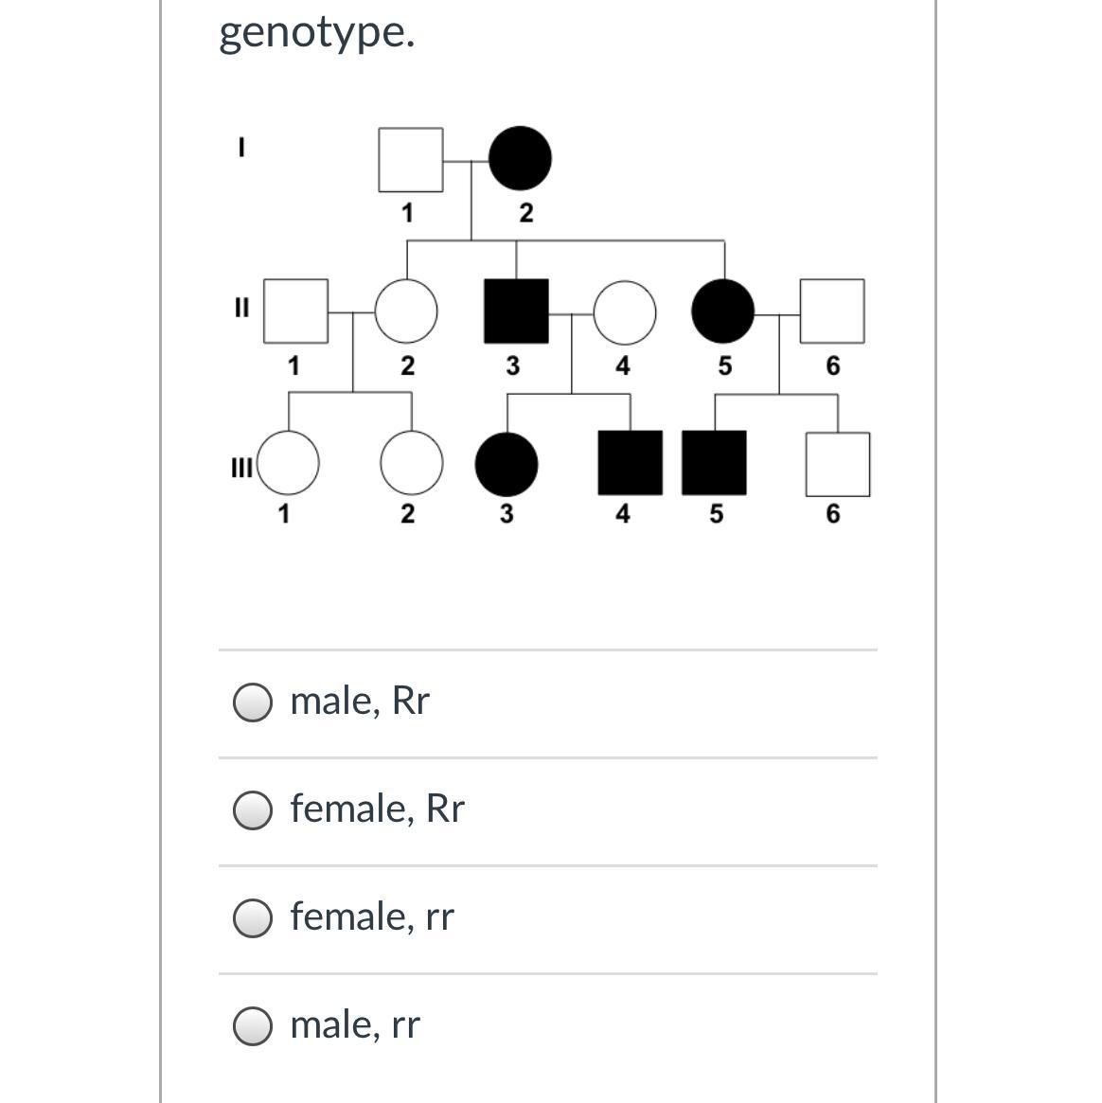
Task: Select generation II individual 1 empty square
Action: [295, 311]
